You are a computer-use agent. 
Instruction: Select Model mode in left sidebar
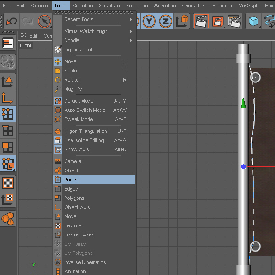pyautogui.click(x=8, y=82)
